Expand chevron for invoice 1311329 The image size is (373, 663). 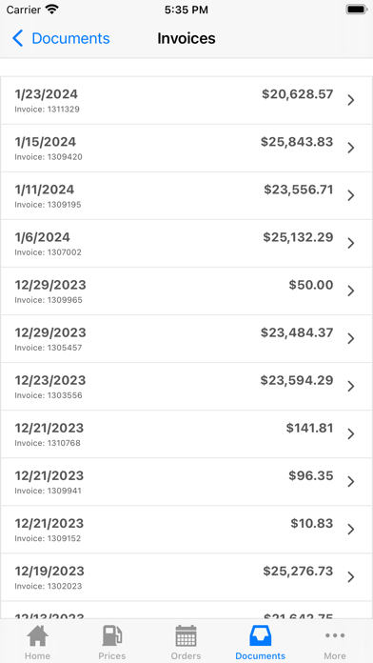pos(350,100)
